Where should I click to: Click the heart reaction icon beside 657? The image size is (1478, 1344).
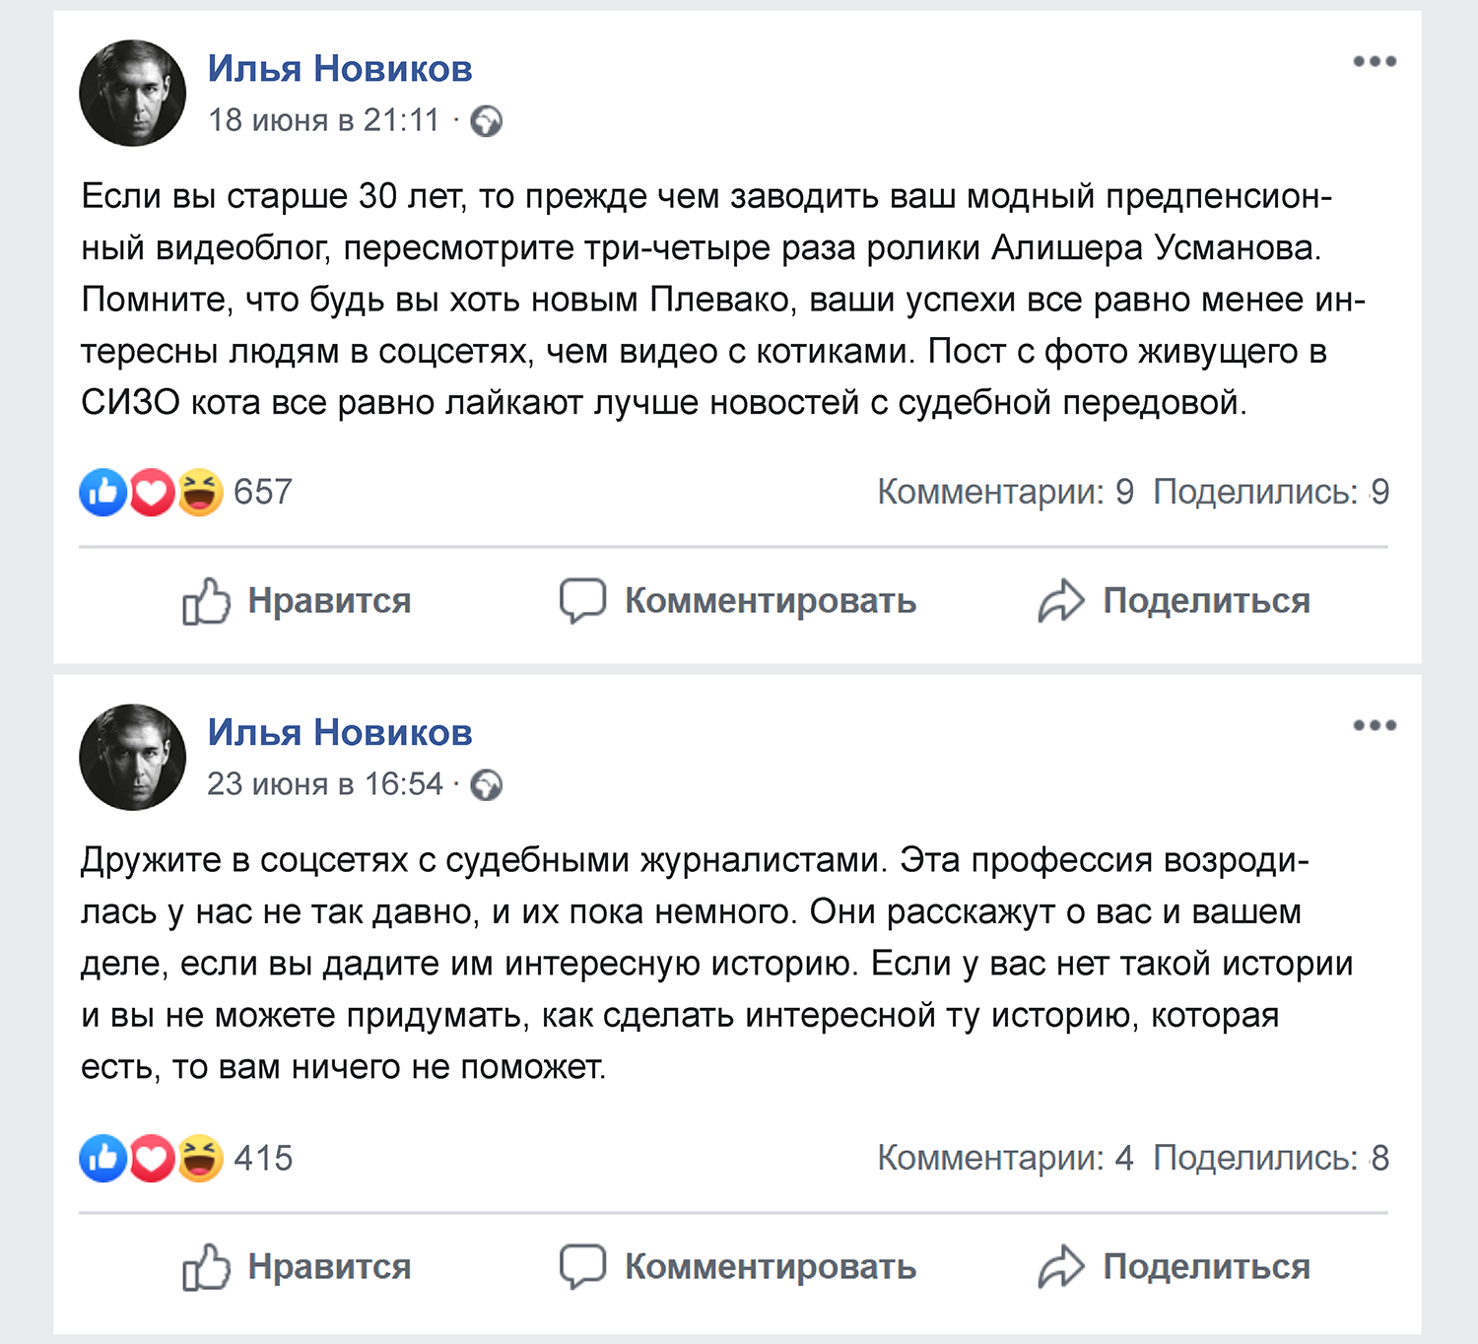coord(152,492)
